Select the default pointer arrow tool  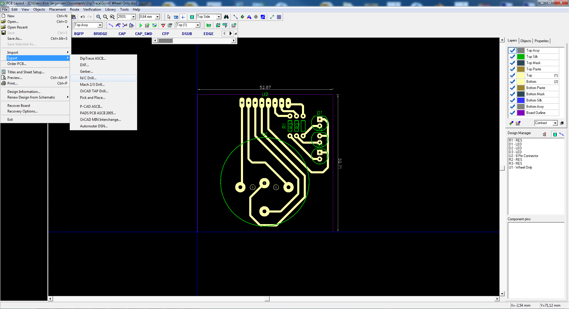169,17
